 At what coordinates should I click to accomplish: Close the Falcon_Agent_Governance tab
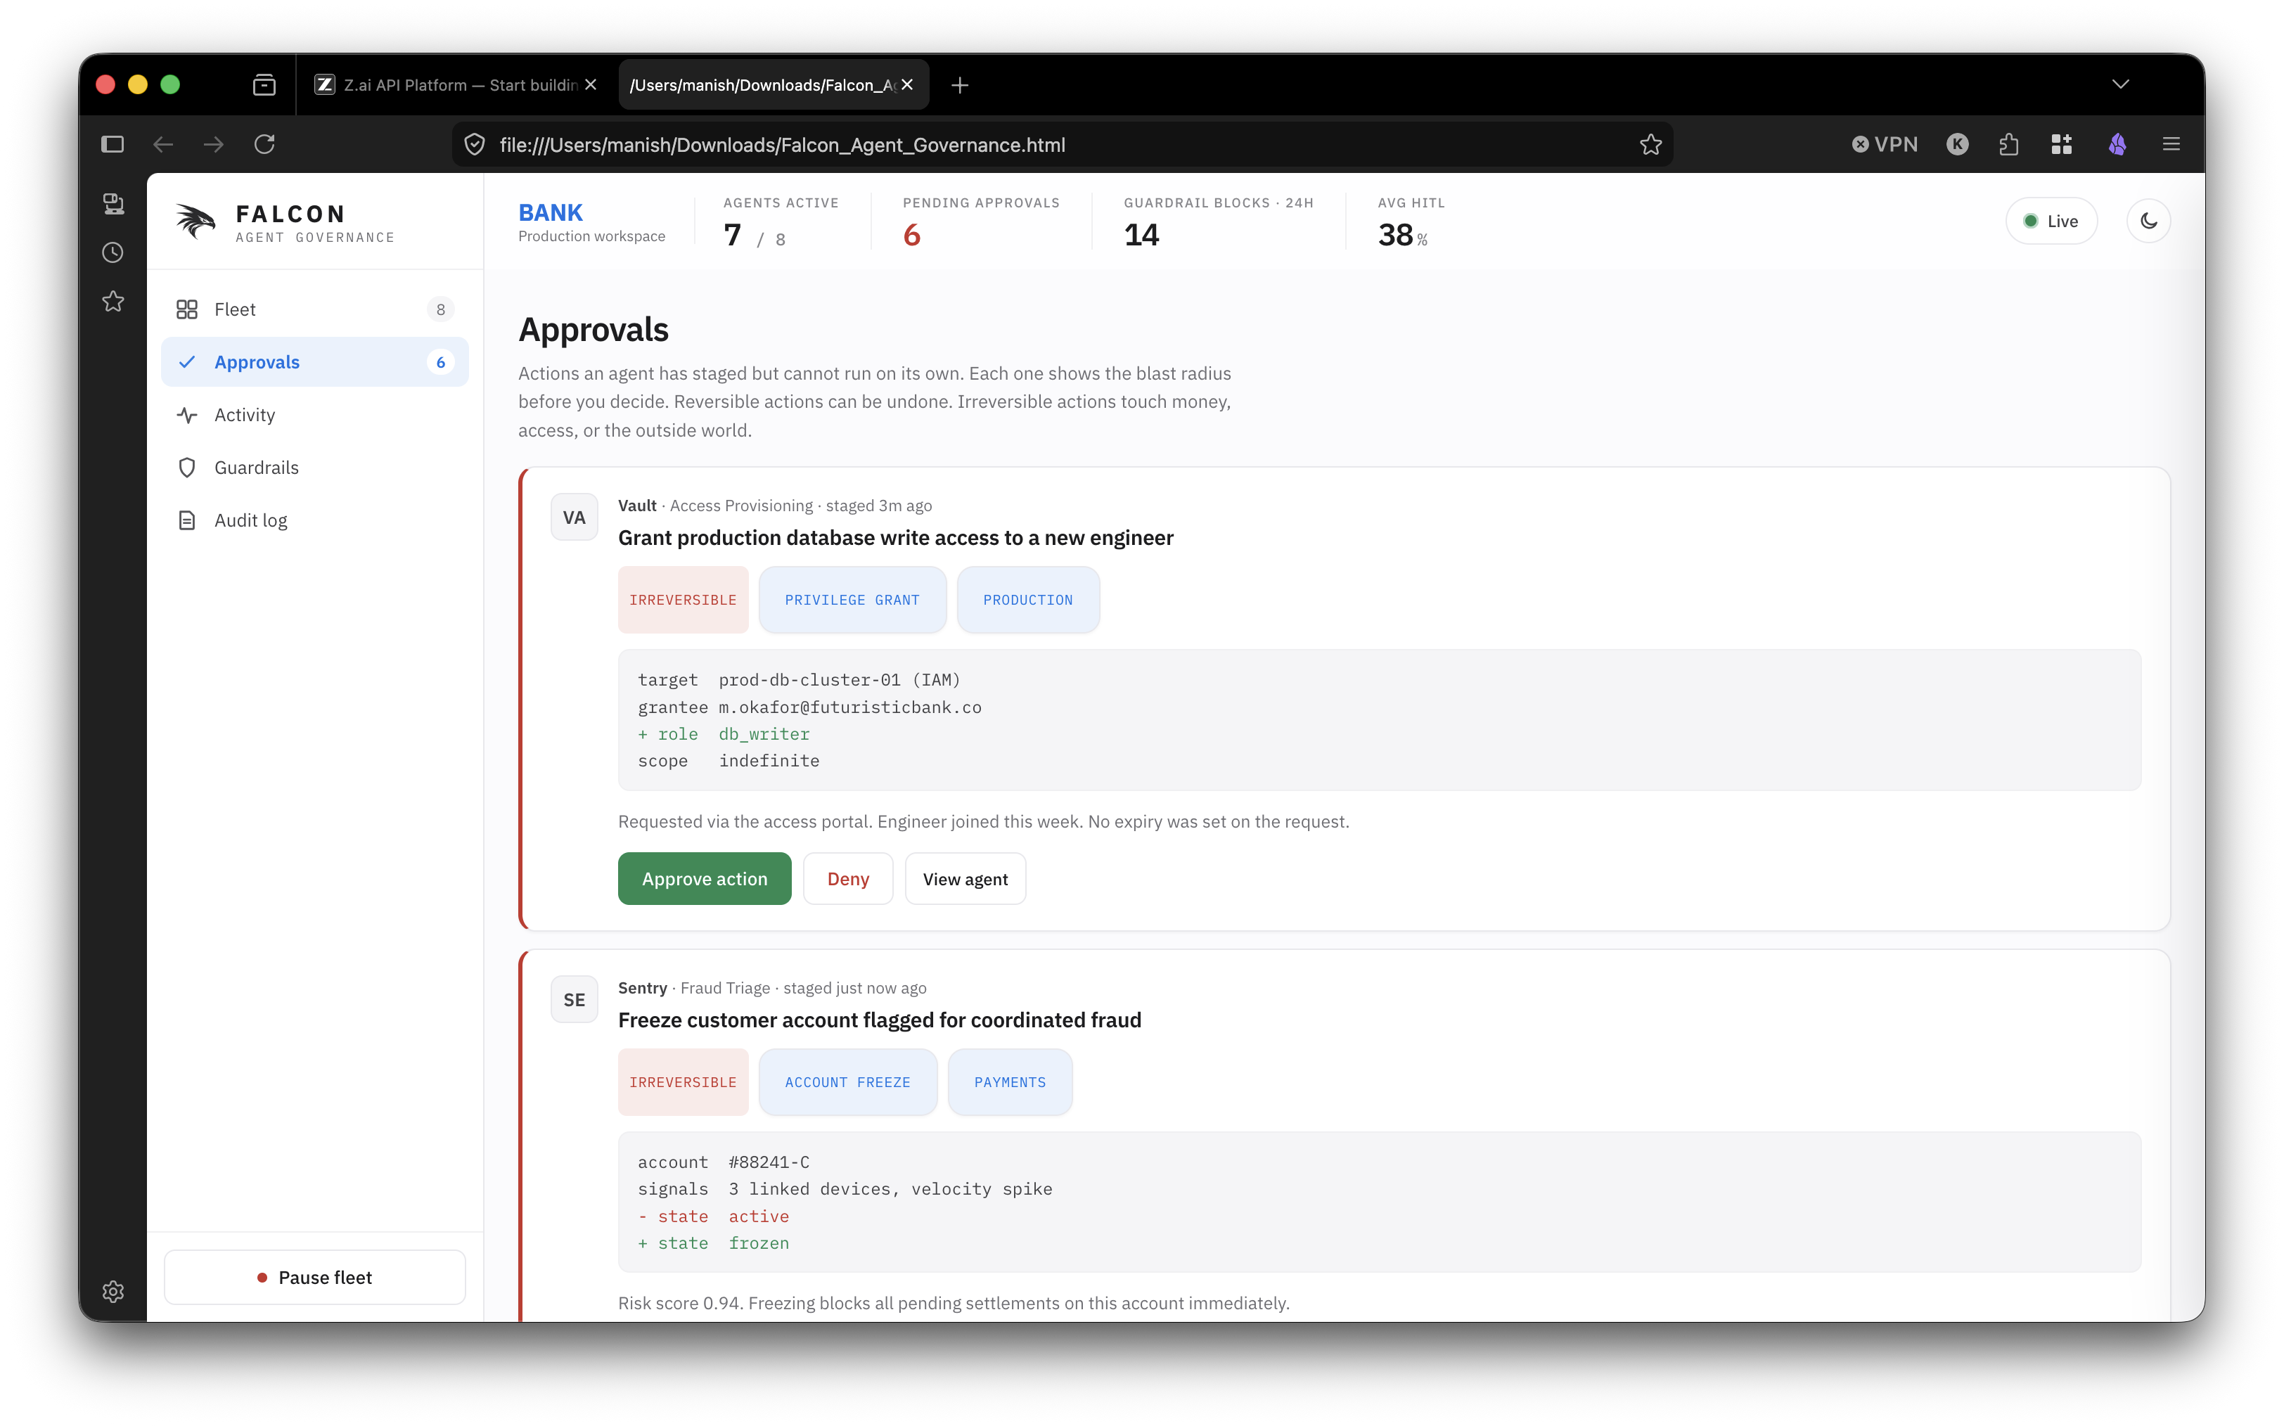tap(907, 85)
